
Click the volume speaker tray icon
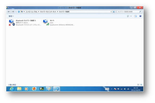pos(125,89)
